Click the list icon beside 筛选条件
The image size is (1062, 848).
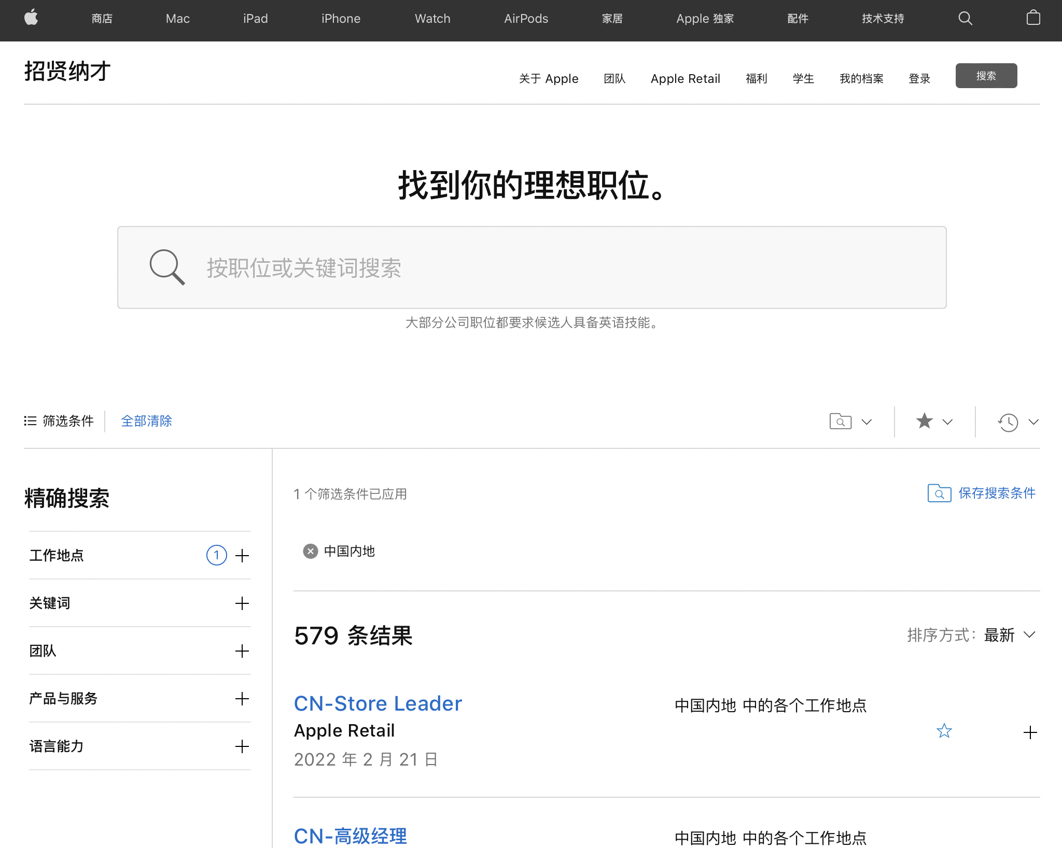point(30,421)
